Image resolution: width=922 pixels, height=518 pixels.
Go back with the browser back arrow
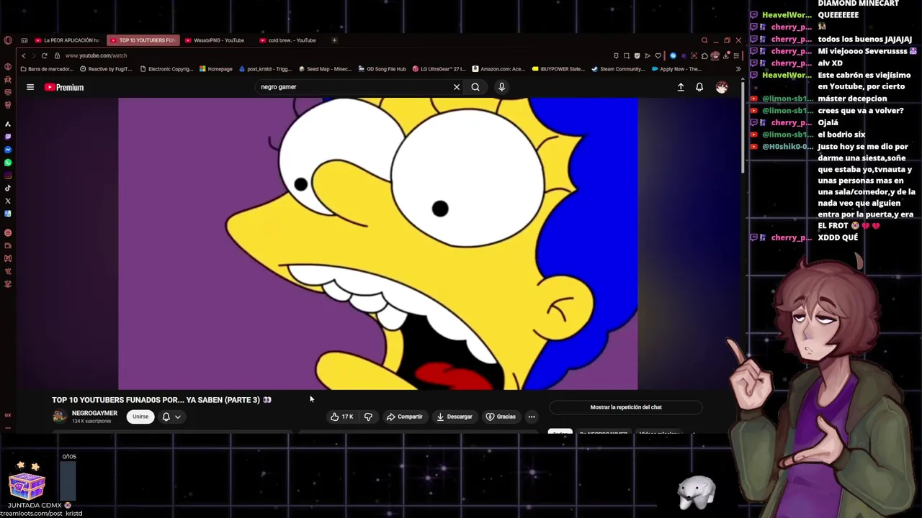coord(24,55)
